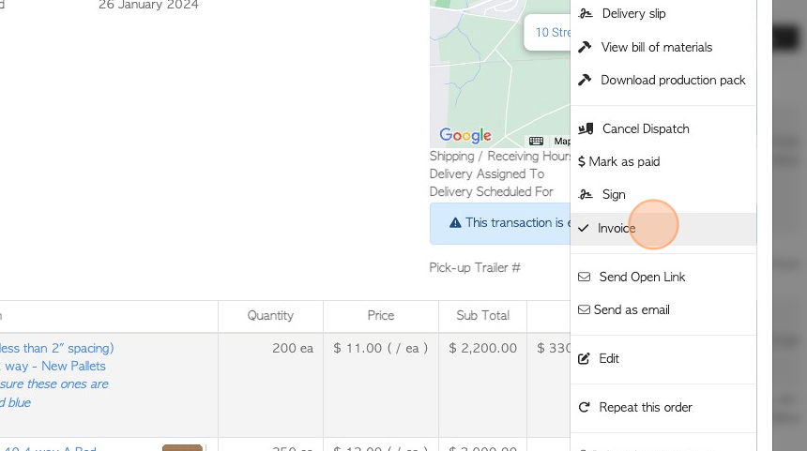Select the Invoice menu entry
Image resolution: width=807 pixels, height=451 pixels.
tap(617, 228)
